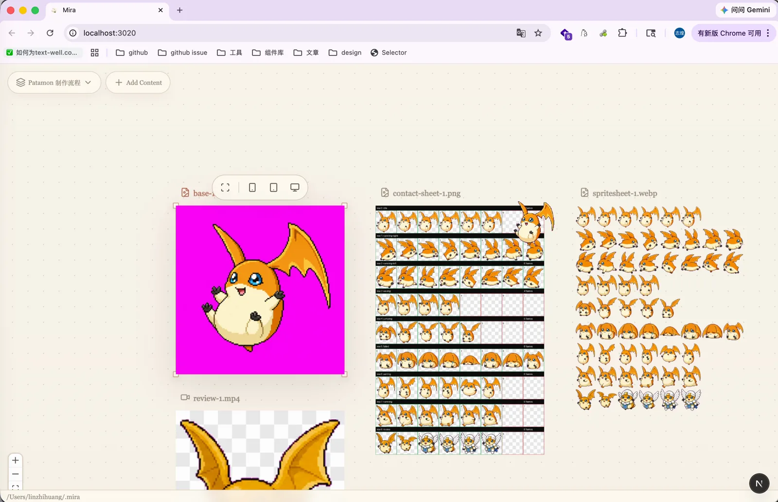This screenshot has height=502, width=778.
Task: Click the fullscreen icon in the floating toolbar
Action: (x=225, y=188)
